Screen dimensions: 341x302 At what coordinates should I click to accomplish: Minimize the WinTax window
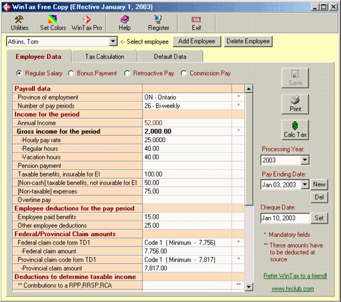[x=315, y=7]
